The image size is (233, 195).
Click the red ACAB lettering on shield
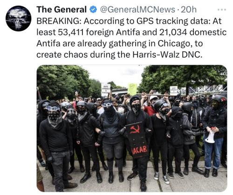pyautogui.click(x=140, y=150)
